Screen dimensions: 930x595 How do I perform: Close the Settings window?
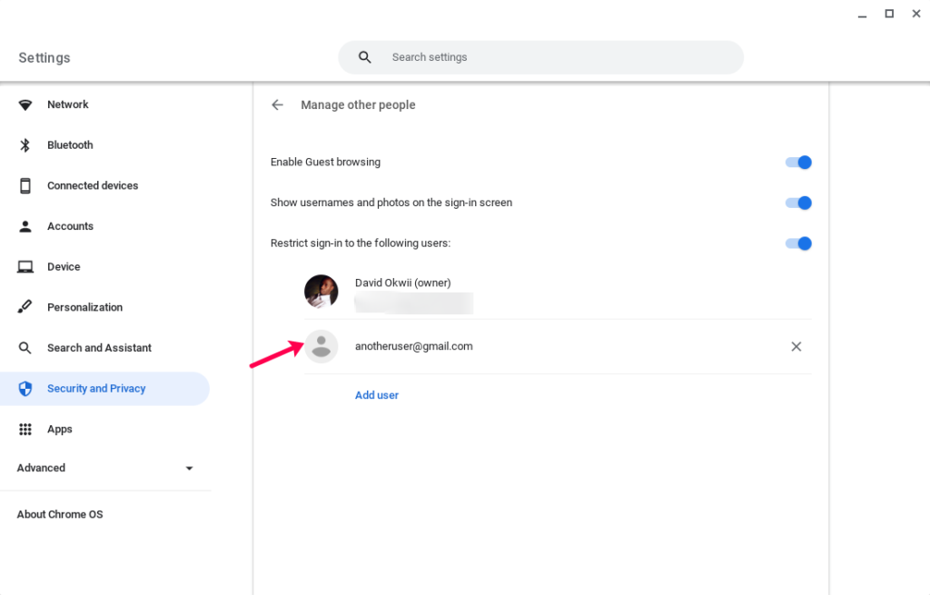(x=915, y=14)
